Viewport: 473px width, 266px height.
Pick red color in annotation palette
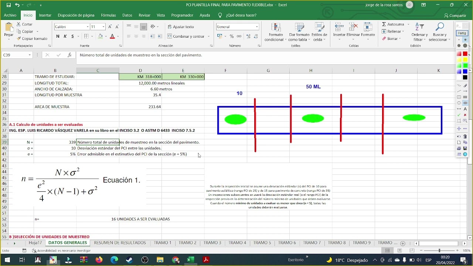pyautogui.click(x=465, y=54)
